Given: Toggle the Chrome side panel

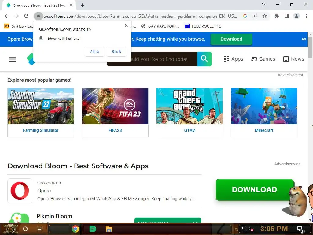Looking at the screenshot, I should pos(287,16).
